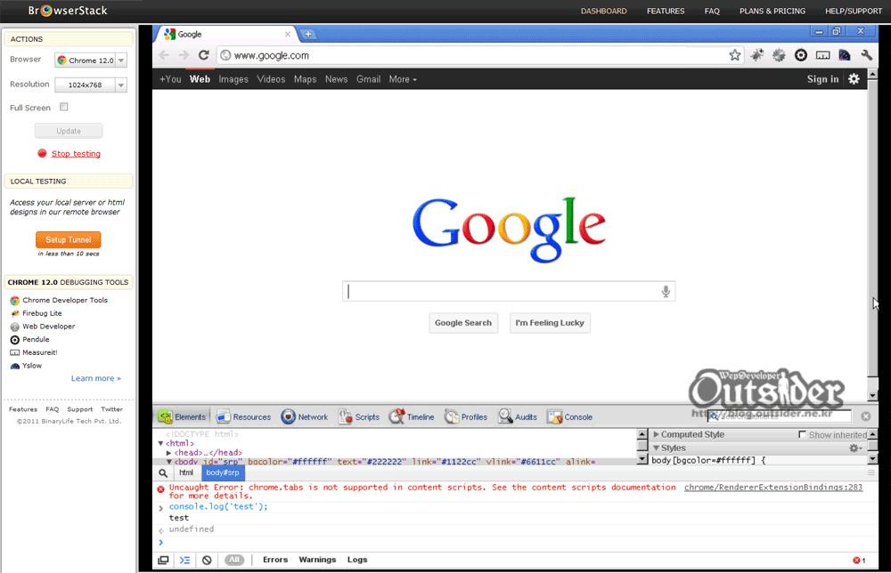891x573 pixels.
Task: Click the MeasureIt ruler extension icon
Action: (x=822, y=55)
